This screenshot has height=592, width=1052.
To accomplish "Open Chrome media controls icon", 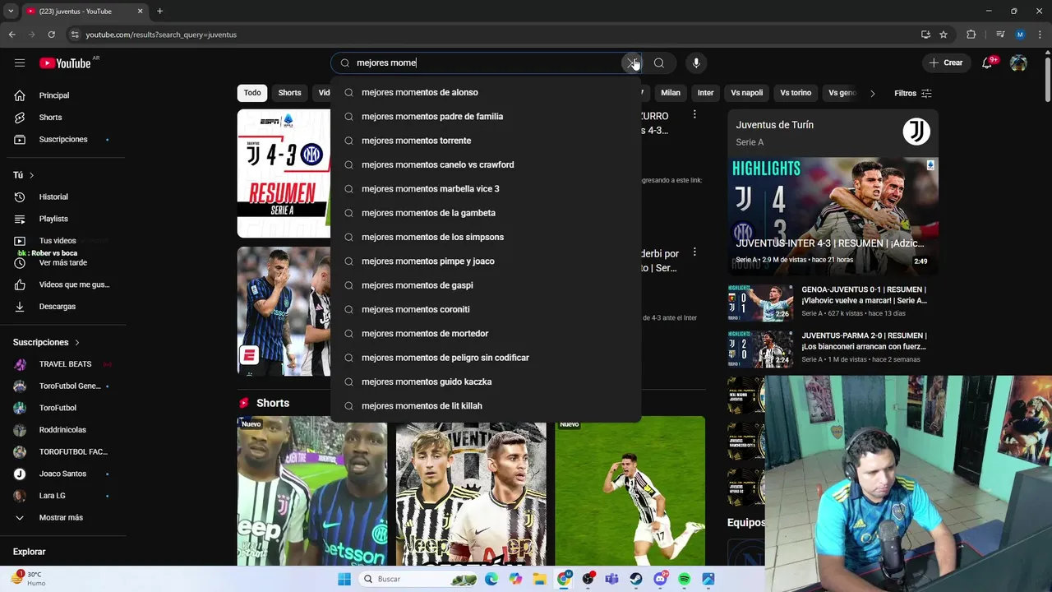I will click(999, 35).
